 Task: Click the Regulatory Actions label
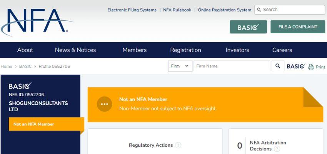click(x=151, y=145)
